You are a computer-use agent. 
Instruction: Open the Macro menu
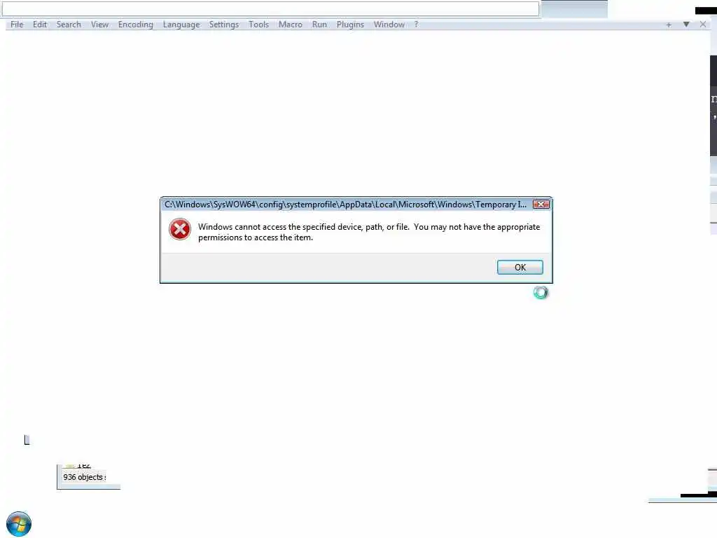coord(291,25)
